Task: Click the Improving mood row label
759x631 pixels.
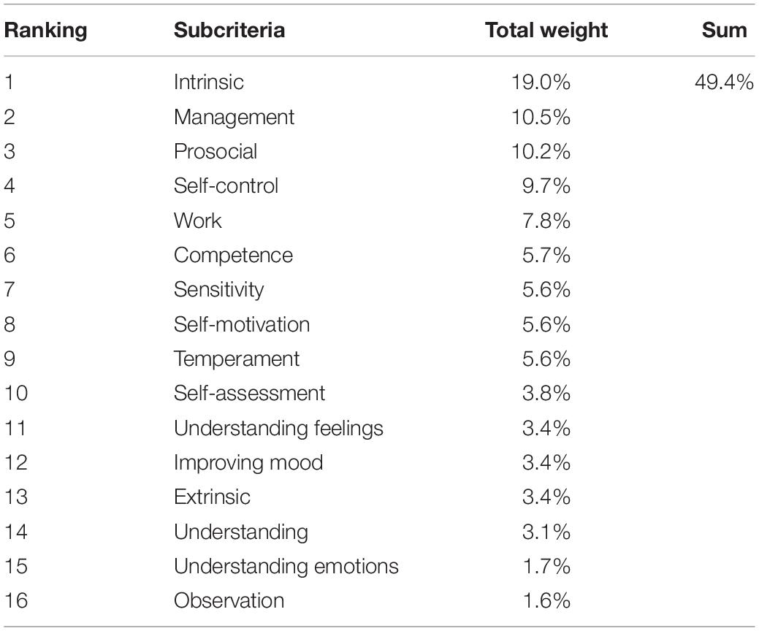Action: pyautogui.click(x=248, y=462)
